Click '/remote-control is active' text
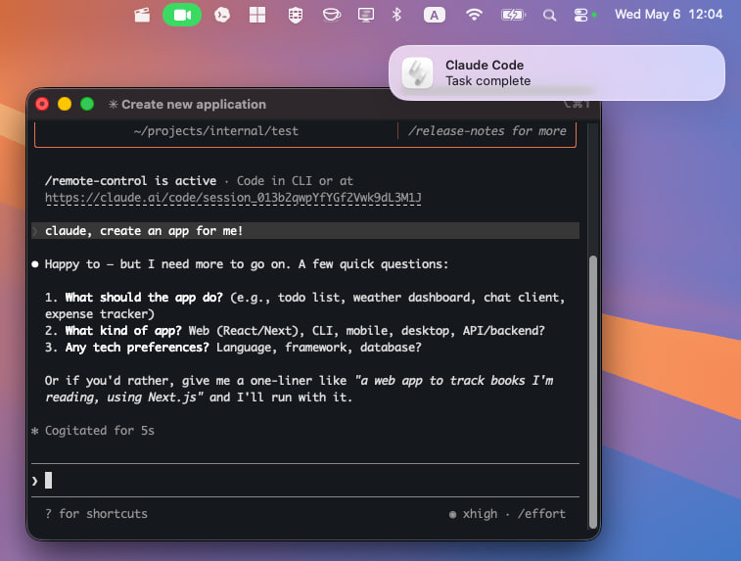 tap(130, 181)
